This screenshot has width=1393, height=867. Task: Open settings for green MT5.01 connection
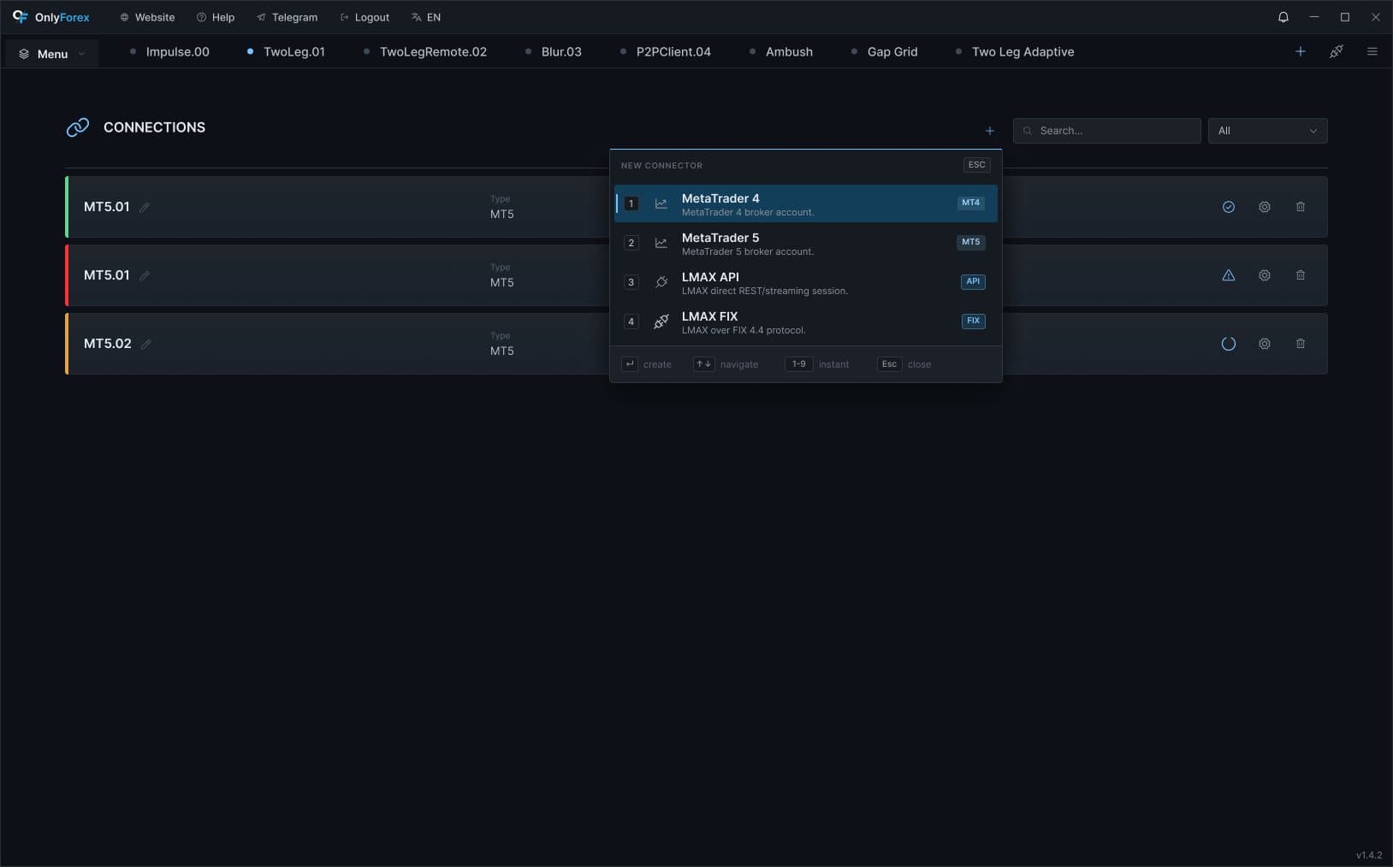[x=1265, y=207]
